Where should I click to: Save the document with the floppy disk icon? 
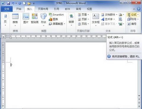(x=9, y=4)
